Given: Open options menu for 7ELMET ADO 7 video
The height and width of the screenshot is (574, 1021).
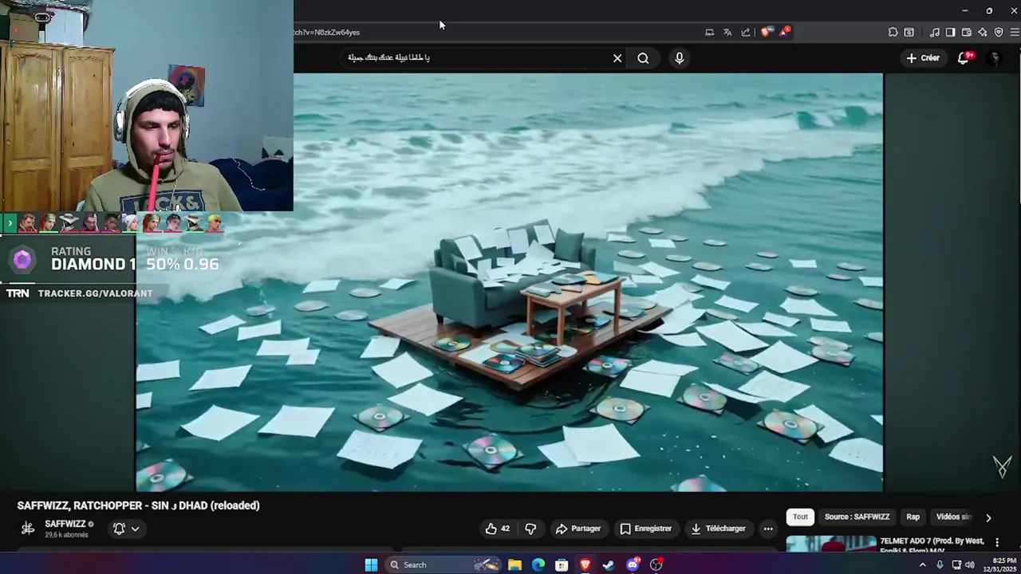Looking at the screenshot, I should coord(998,541).
